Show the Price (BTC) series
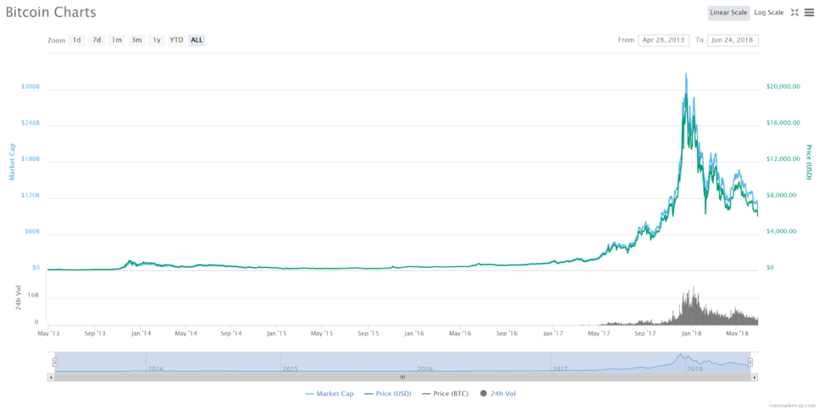830x410 pixels. [x=445, y=393]
